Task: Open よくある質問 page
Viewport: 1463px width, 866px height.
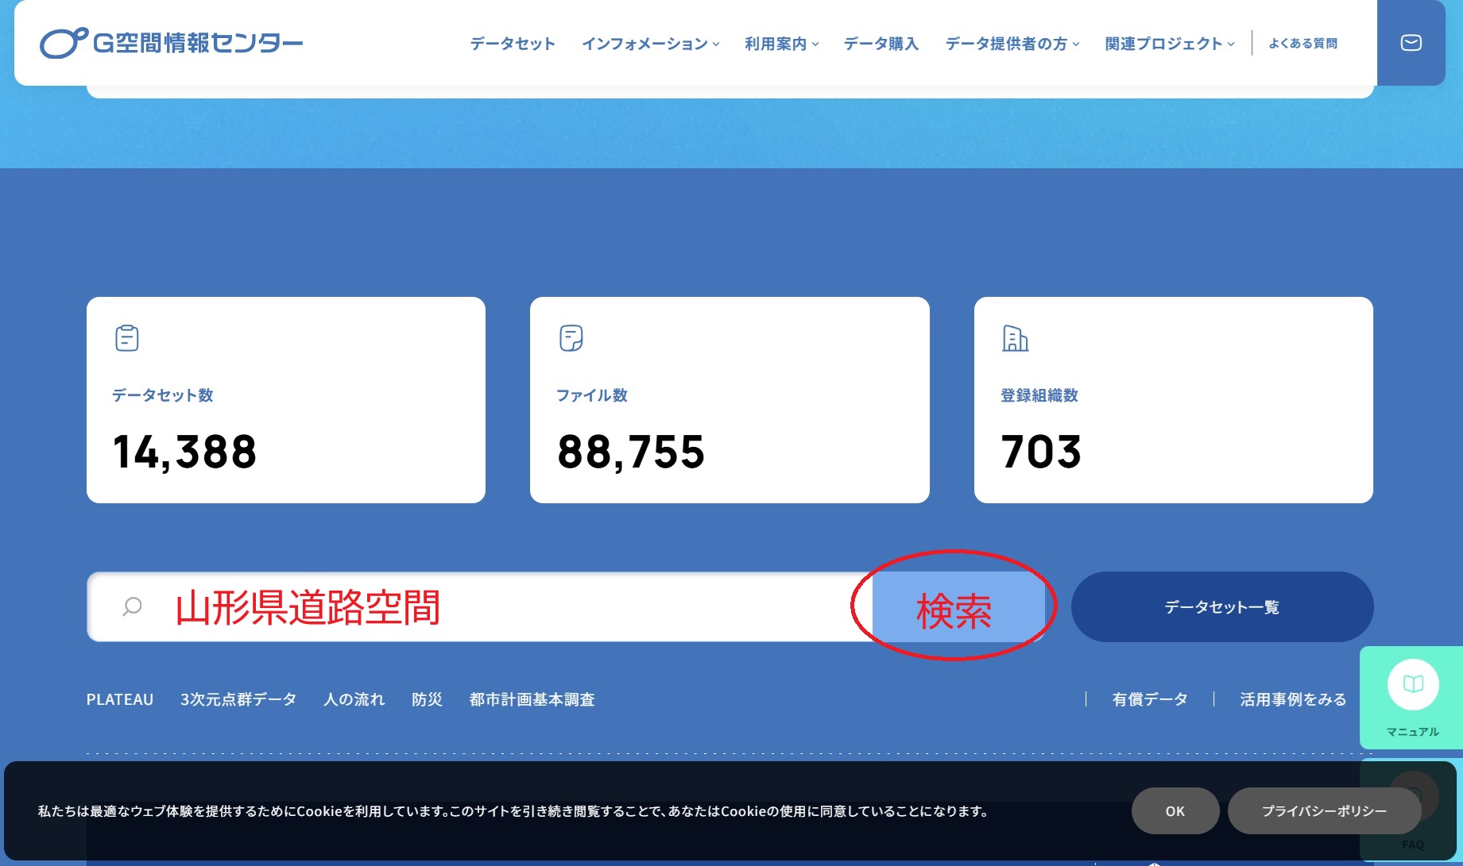Action: coord(1303,44)
